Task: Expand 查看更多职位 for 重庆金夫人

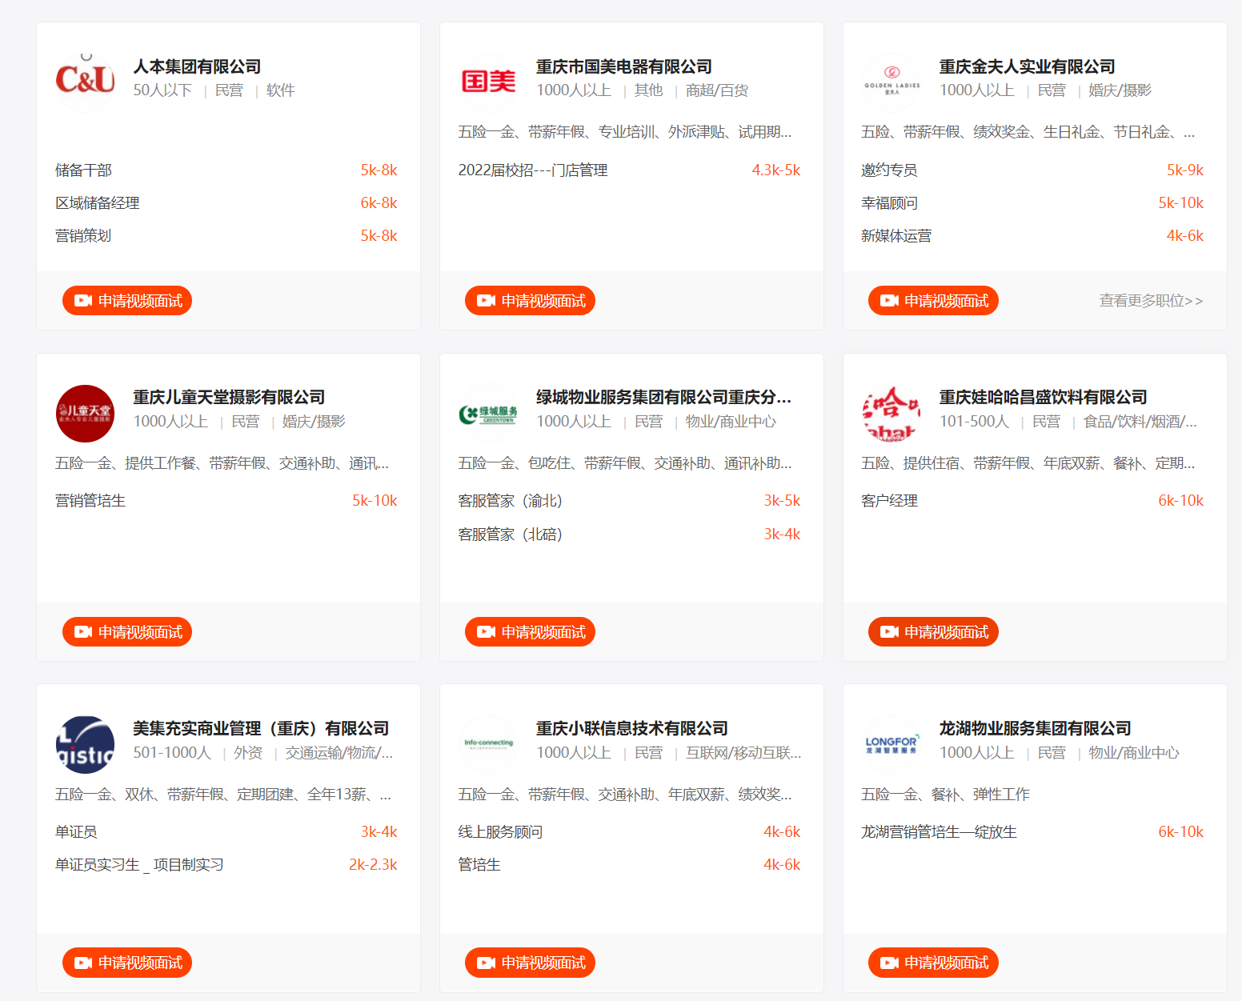Action: (x=1150, y=301)
